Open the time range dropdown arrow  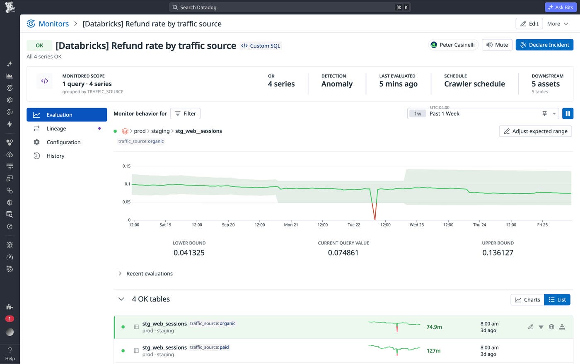pos(554,113)
